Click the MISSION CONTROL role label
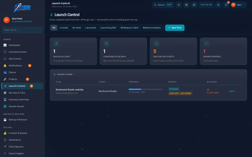 tap(23, 21)
